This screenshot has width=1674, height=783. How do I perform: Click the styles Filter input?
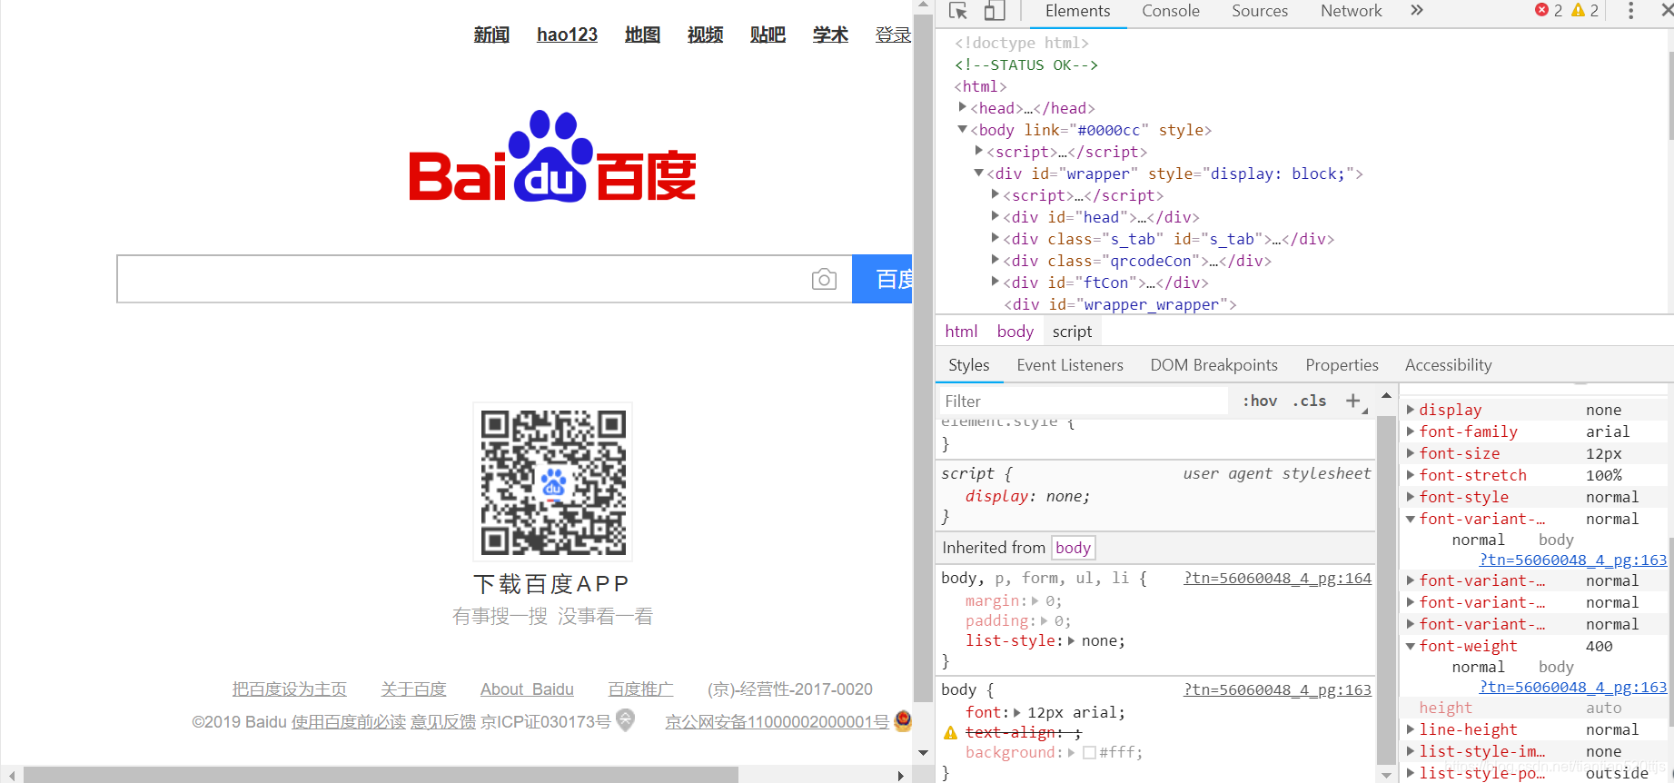tap(1083, 401)
